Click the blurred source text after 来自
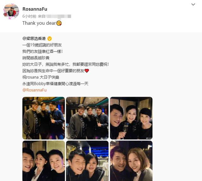The width and height of the screenshot is (202, 181). click(x=58, y=16)
